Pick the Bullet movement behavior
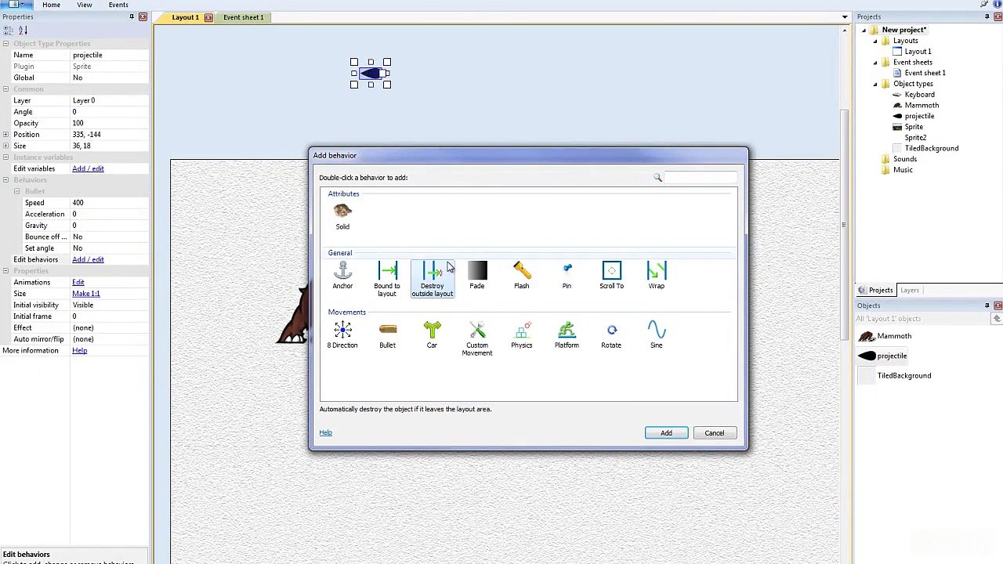This screenshot has width=1003, height=564. pos(387,334)
